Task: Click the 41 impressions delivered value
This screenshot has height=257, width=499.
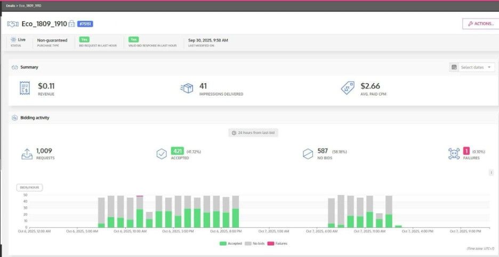Action: (x=203, y=86)
